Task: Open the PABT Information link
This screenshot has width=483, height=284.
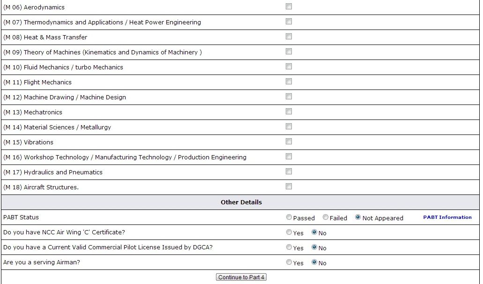Action: pyautogui.click(x=447, y=217)
